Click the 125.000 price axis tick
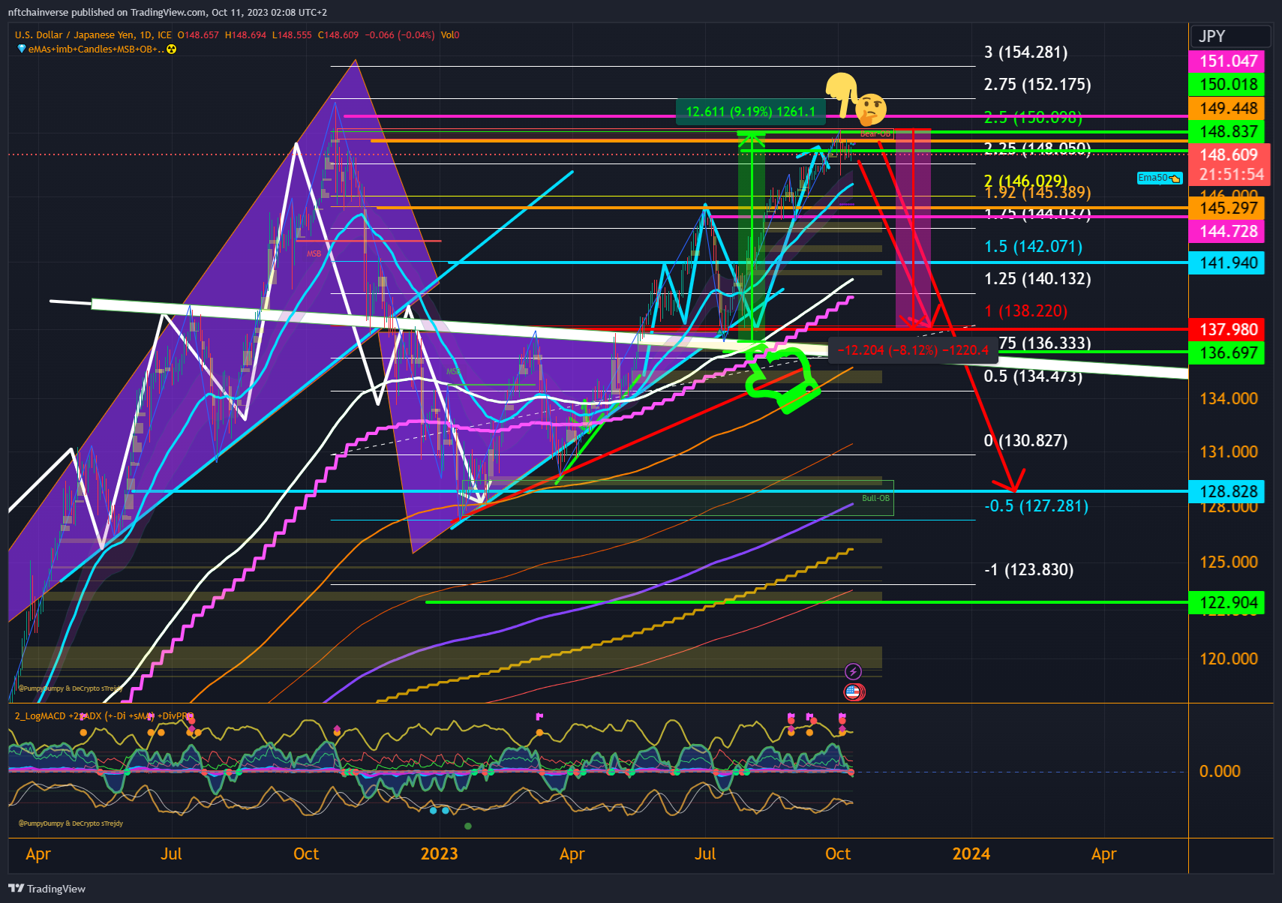This screenshot has width=1282, height=903. 1229,562
